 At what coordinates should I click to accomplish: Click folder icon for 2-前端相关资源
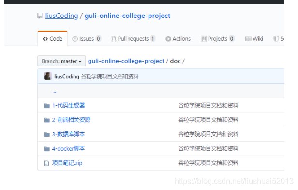47,120
